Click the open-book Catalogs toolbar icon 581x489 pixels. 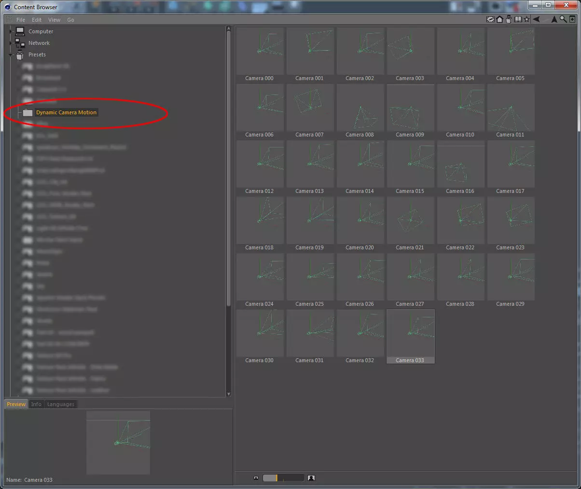click(x=518, y=20)
